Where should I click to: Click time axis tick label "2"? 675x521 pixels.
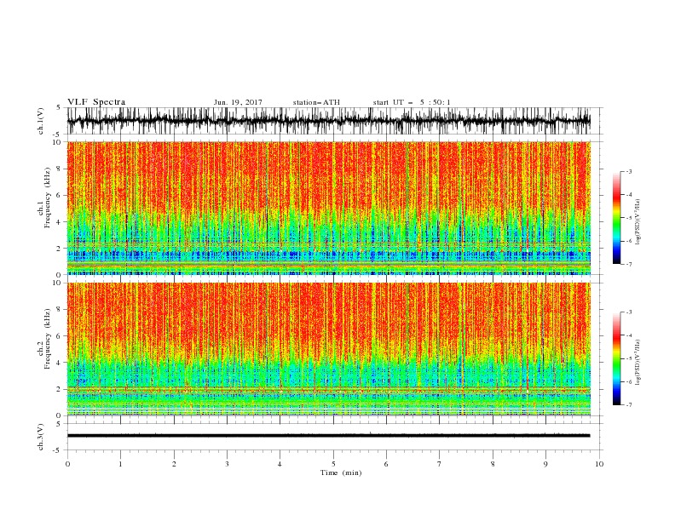pos(174,464)
